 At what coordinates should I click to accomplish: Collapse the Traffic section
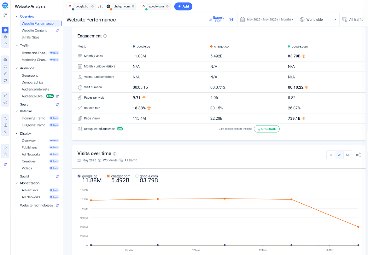pyautogui.click(x=16, y=46)
